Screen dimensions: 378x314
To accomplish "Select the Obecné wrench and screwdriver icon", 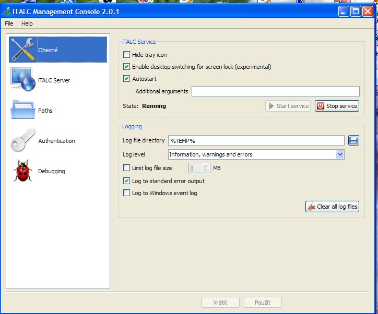I will [x=23, y=50].
